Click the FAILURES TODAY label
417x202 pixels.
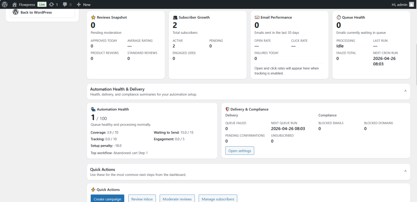click(266, 53)
